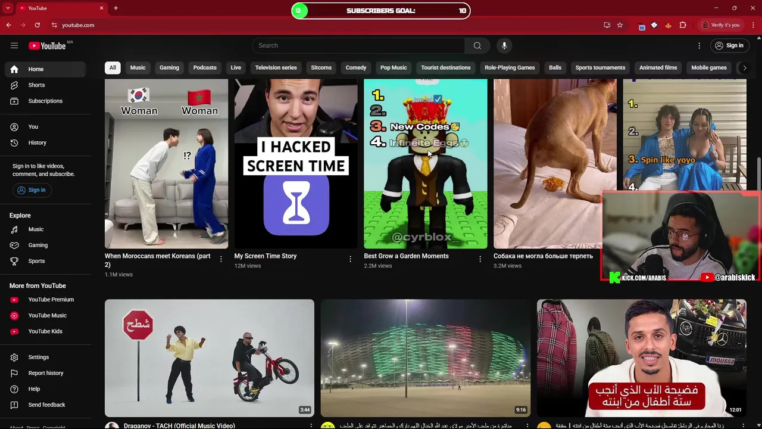The height and width of the screenshot is (429, 762).
Task: Open Help in the sidebar
Action: pos(45,389)
